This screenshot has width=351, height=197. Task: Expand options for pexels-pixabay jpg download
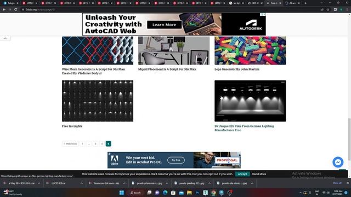pos(210,183)
